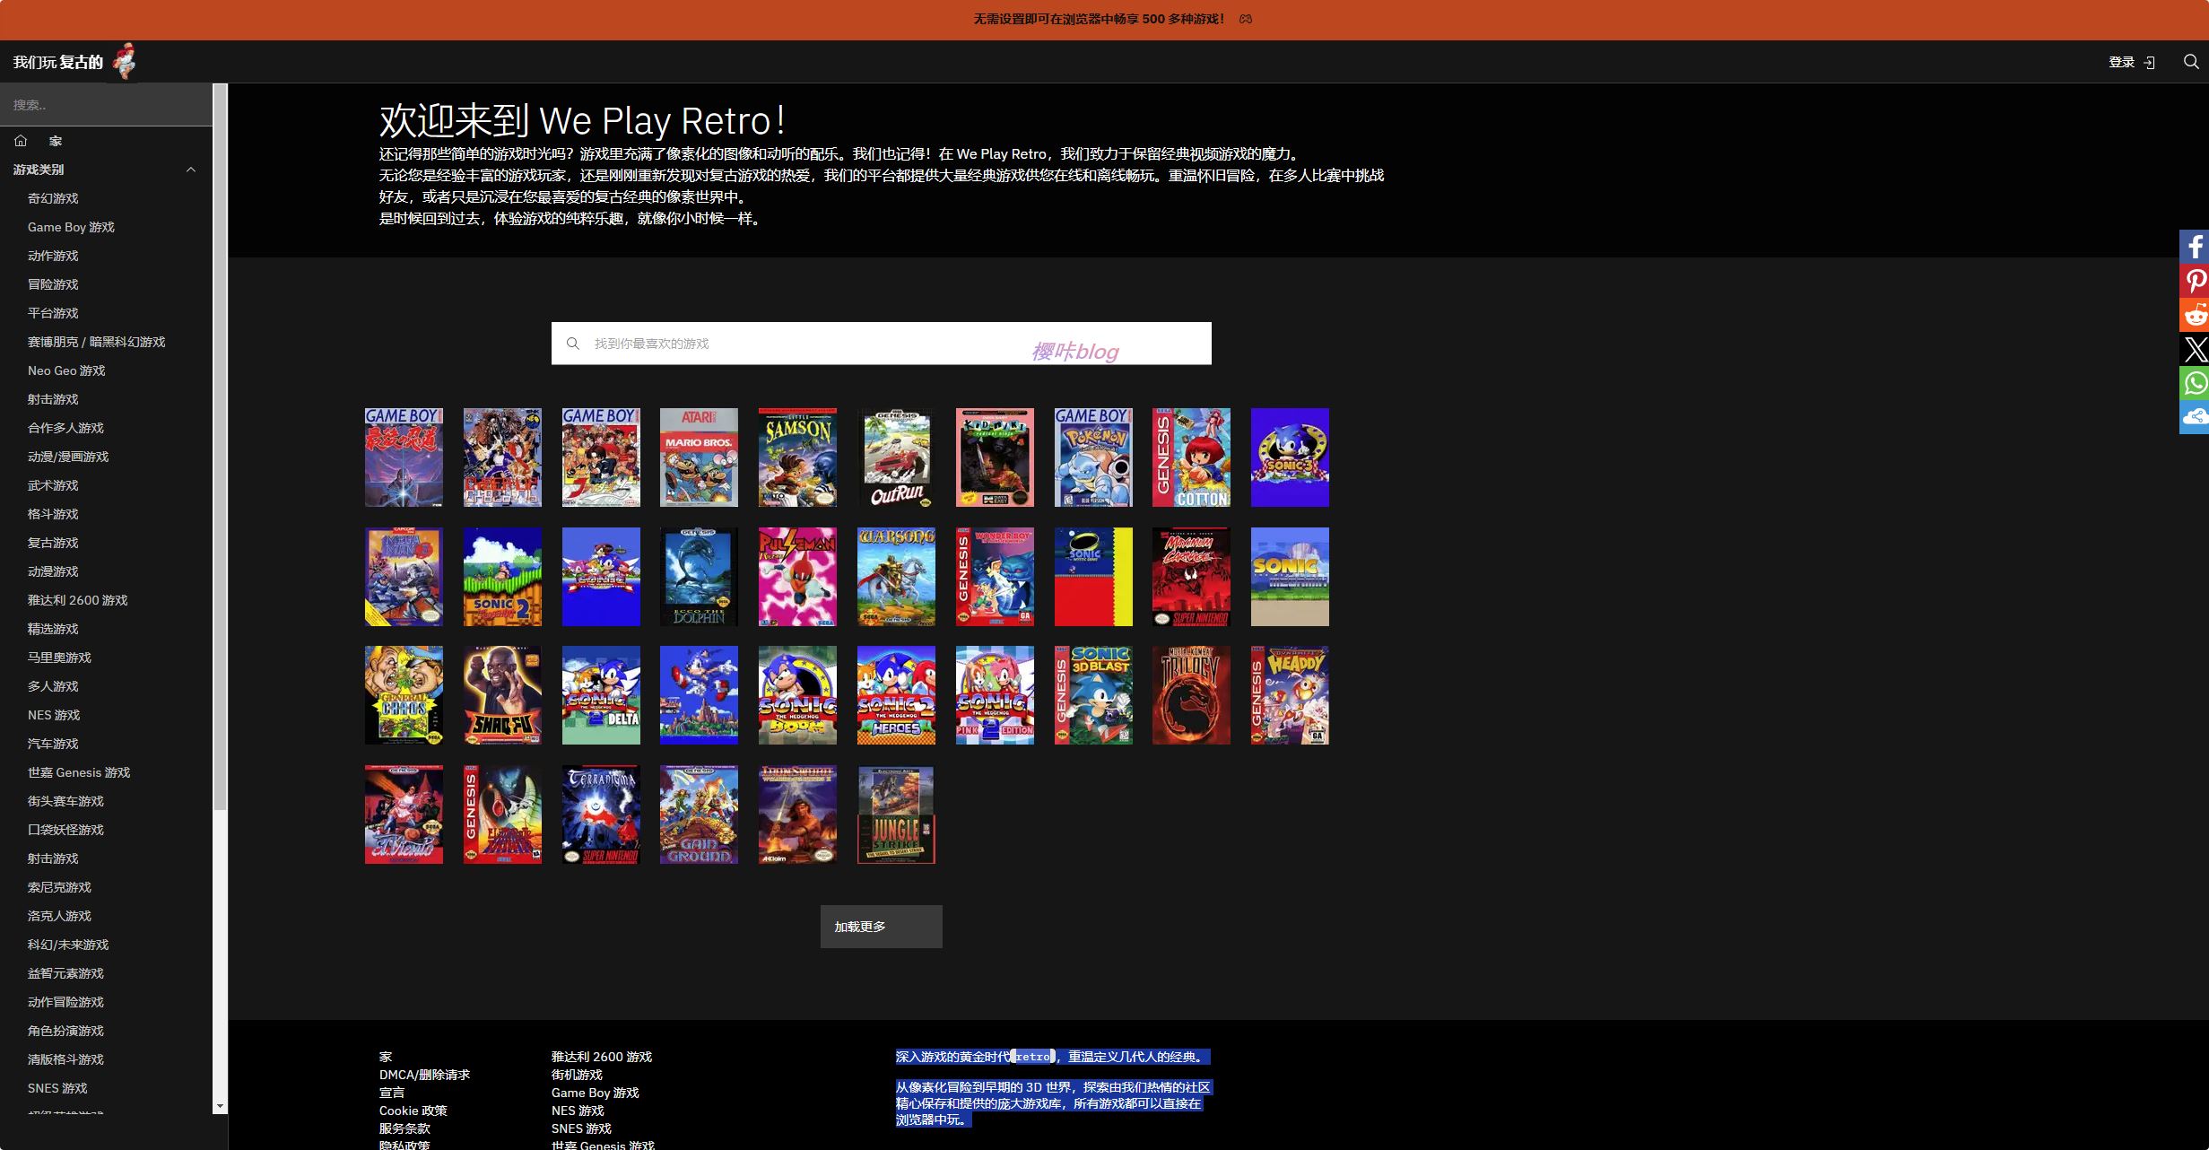Click the Facebook share icon
The image size is (2209, 1150).
[2195, 247]
